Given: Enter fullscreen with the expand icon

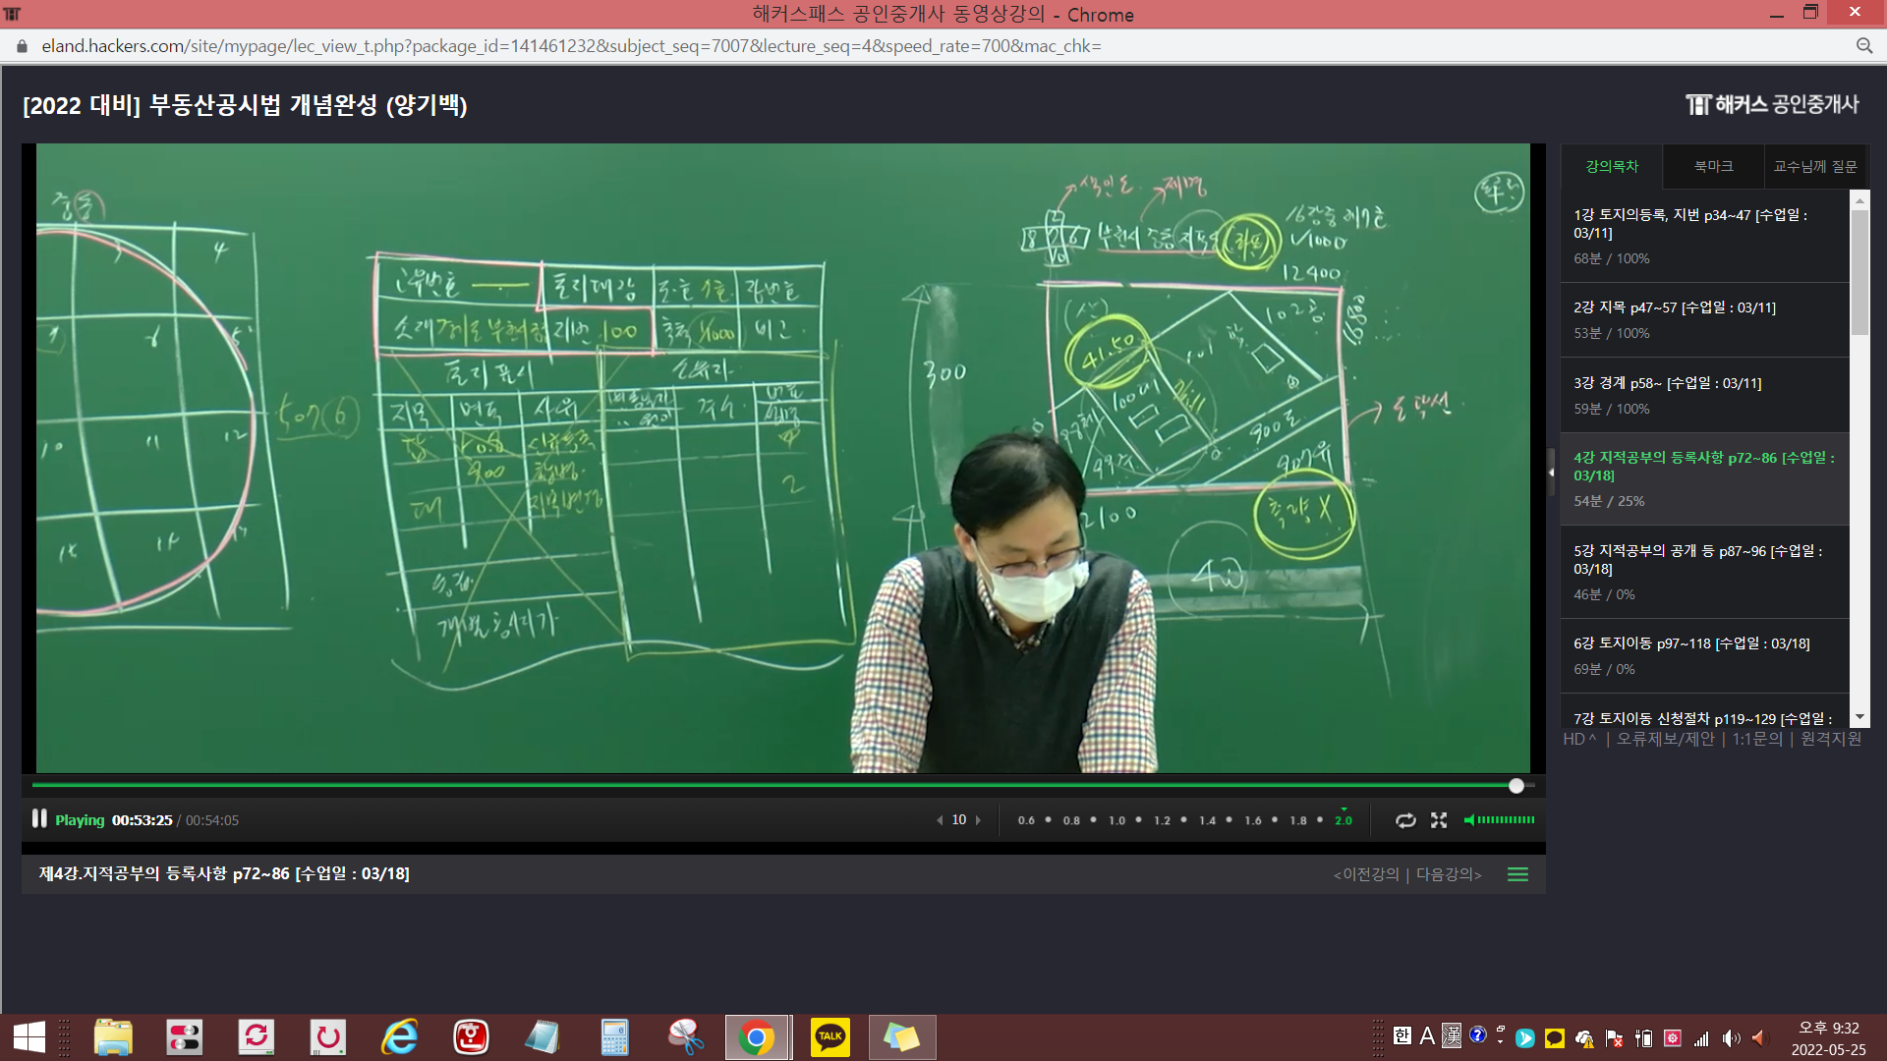Looking at the screenshot, I should (1439, 820).
